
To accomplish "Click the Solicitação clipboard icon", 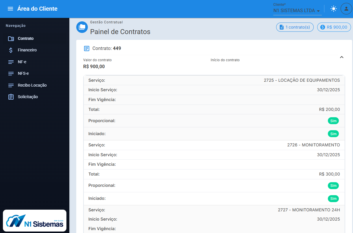I will 11,97.
